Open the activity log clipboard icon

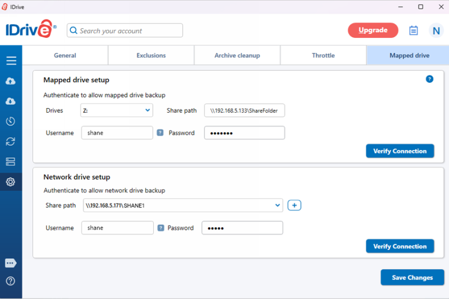(x=413, y=30)
